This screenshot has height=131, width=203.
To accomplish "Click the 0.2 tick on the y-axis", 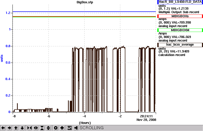I will [8, 96].
